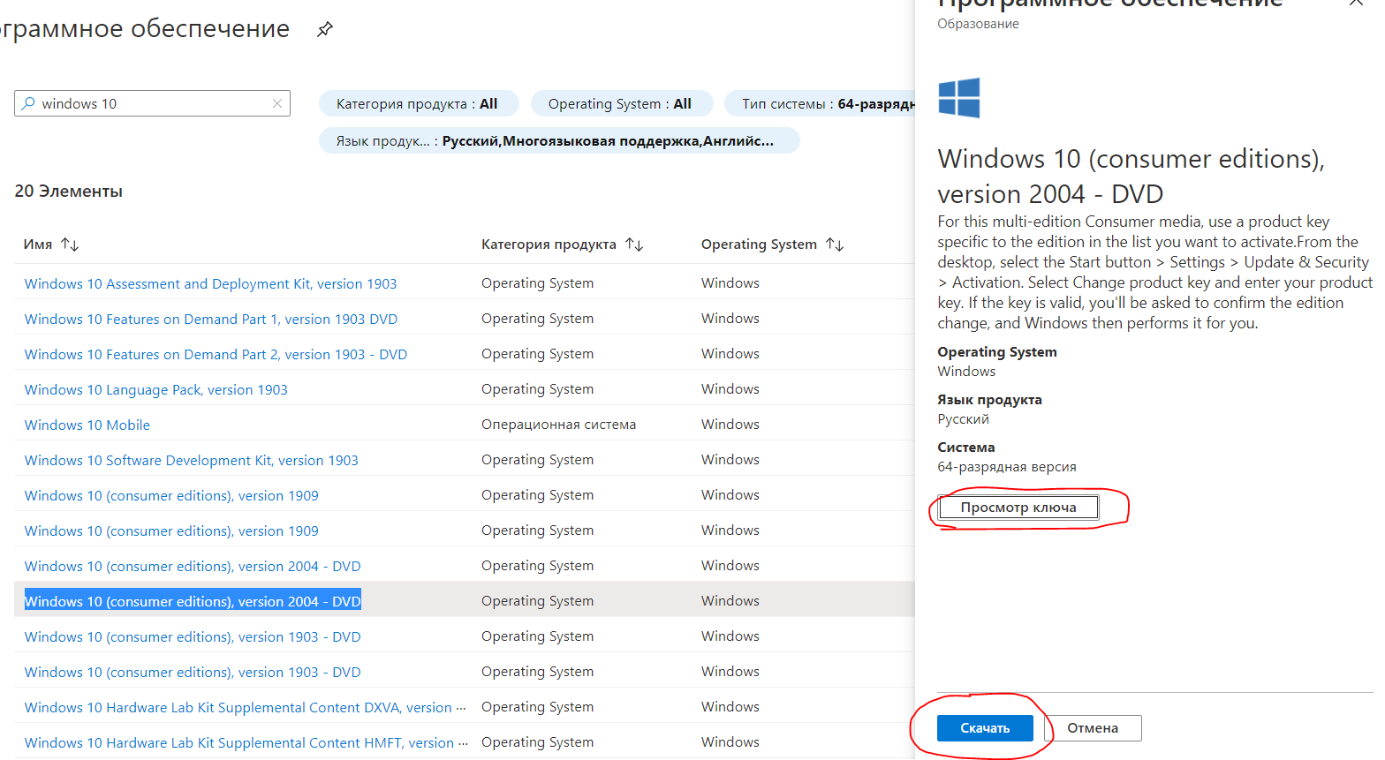The width and height of the screenshot is (1385, 760).
Task: Click 'Windows' cell in Hardware Lab Kit HMFT row
Action: point(730,742)
